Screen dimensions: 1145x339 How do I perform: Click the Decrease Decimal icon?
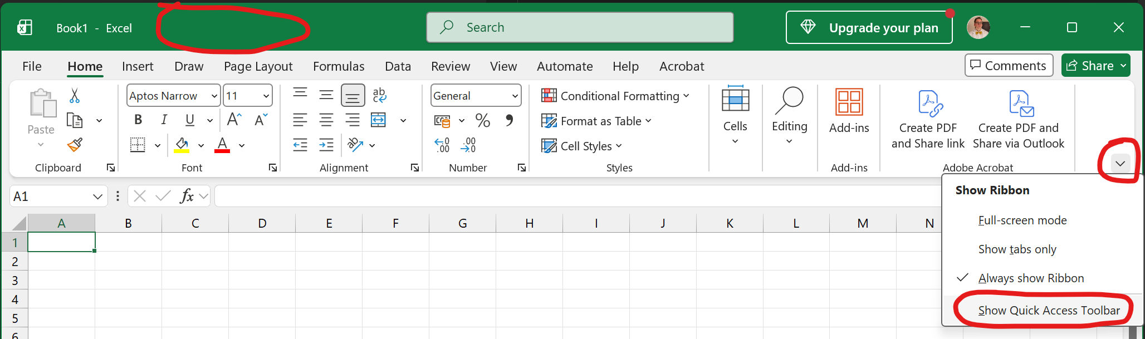click(x=468, y=145)
